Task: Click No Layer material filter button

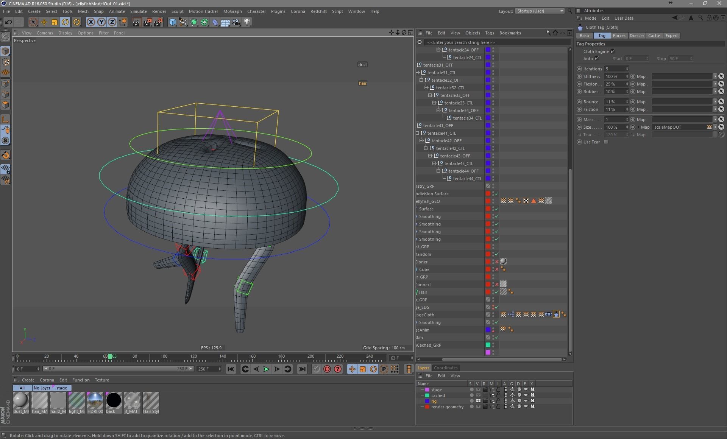Action: 42,388
